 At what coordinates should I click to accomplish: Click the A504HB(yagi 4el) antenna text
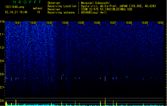[94, 12]
